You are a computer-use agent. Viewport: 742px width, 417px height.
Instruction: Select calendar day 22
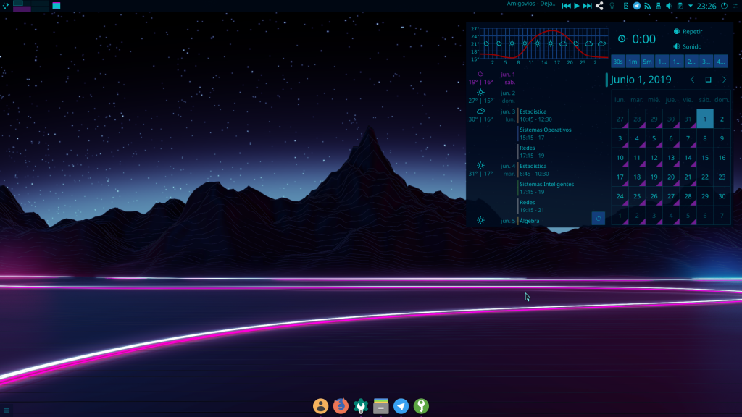coord(704,177)
